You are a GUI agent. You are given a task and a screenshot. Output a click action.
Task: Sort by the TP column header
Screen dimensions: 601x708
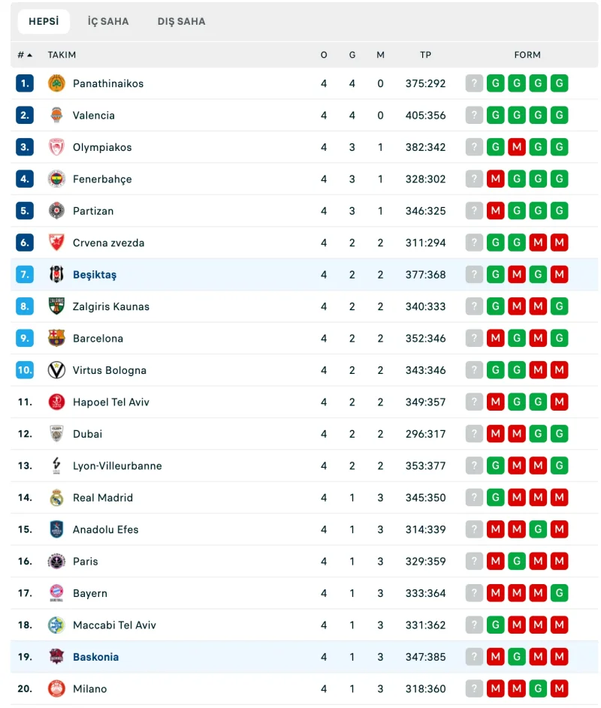[425, 55]
